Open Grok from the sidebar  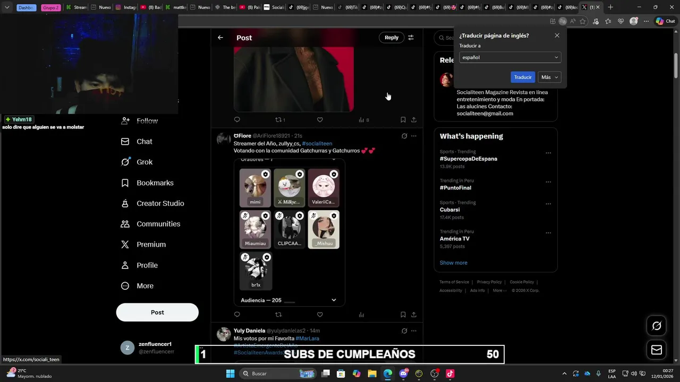coord(137,162)
